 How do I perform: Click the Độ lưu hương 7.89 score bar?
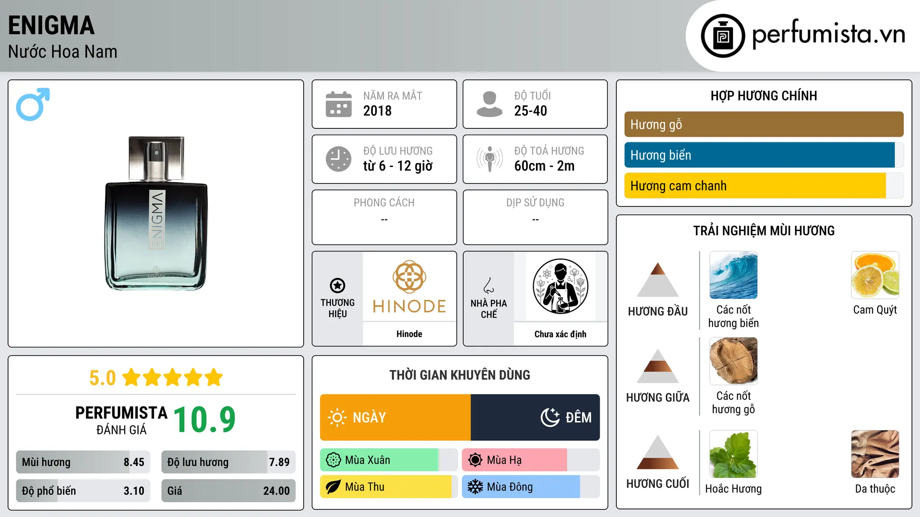228,462
